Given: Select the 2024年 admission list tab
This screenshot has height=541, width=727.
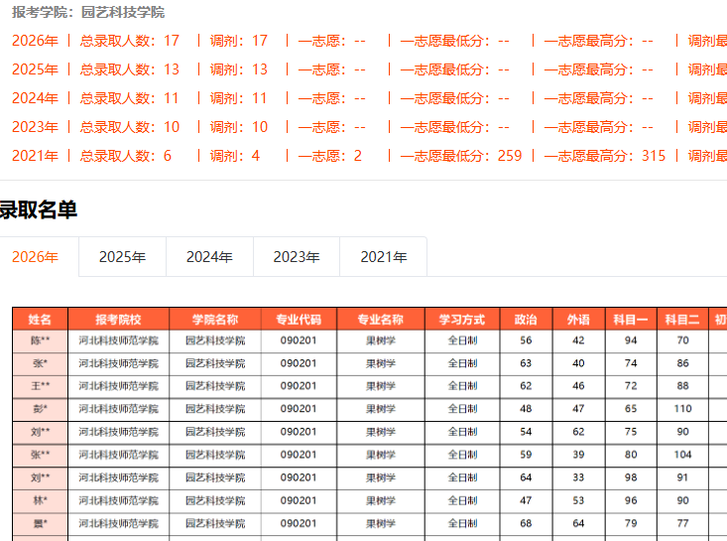Looking at the screenshot, I should 209,257.
